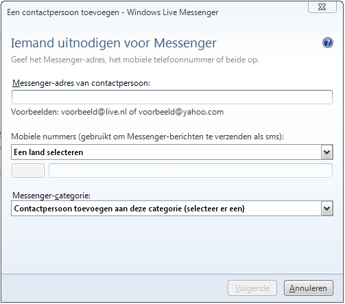
Task: Focus the Messenger-adres van contactpersoon field
Action: point(172,97)
